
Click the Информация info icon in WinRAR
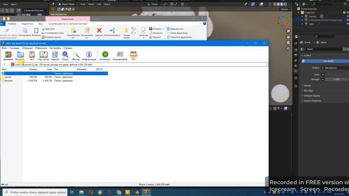pyautogui.click(x=89, y=54)
